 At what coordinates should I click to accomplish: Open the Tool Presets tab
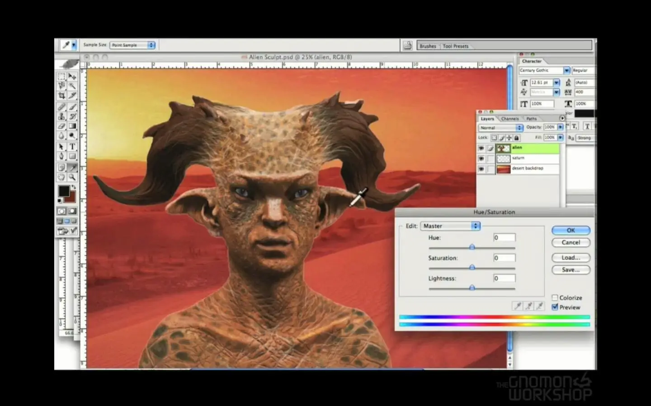pyautogui.click(x=455, y=46)
